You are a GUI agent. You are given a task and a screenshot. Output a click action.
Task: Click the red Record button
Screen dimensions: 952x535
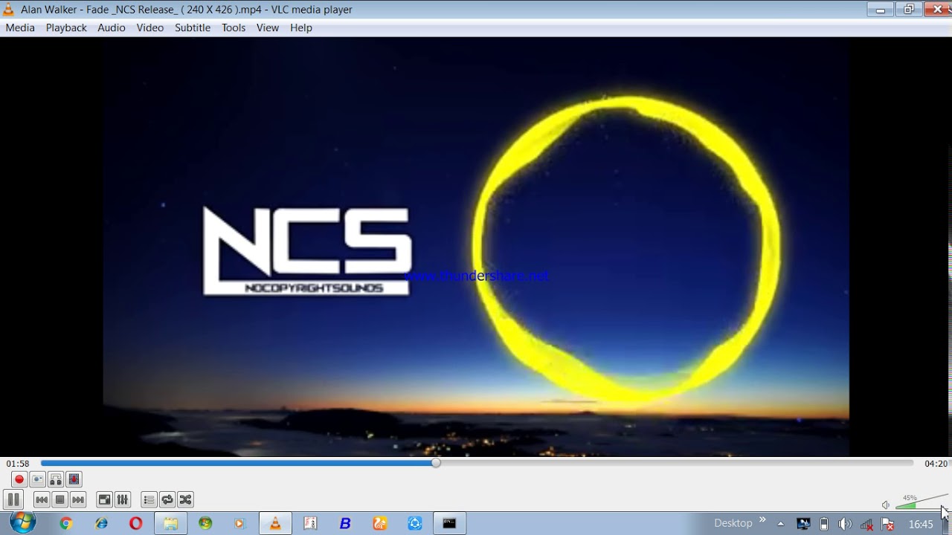[19, 479]
